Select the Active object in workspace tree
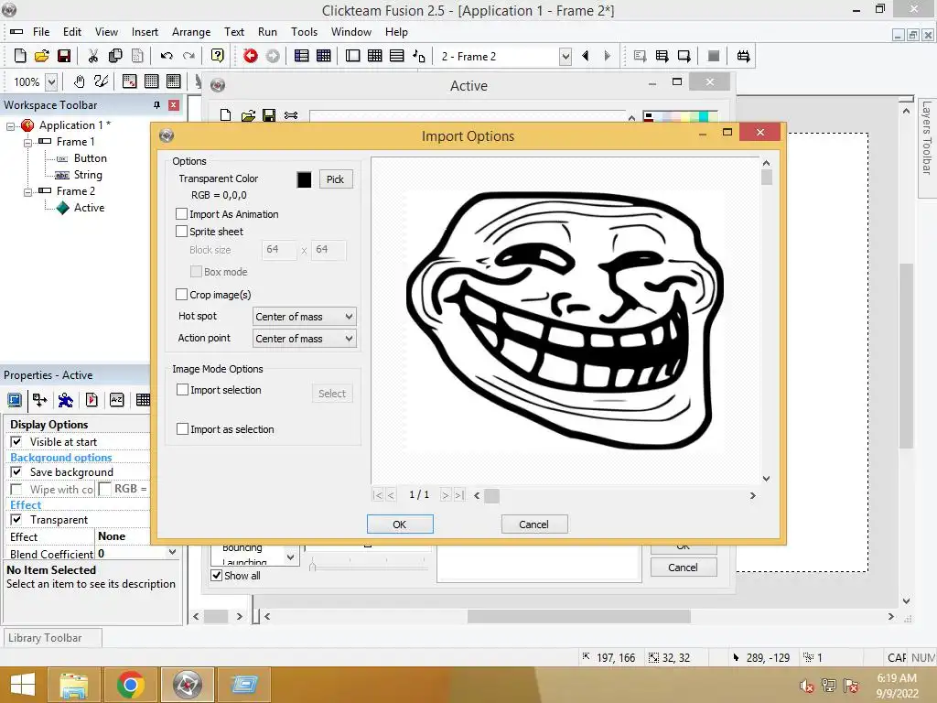 click(81, 208)
